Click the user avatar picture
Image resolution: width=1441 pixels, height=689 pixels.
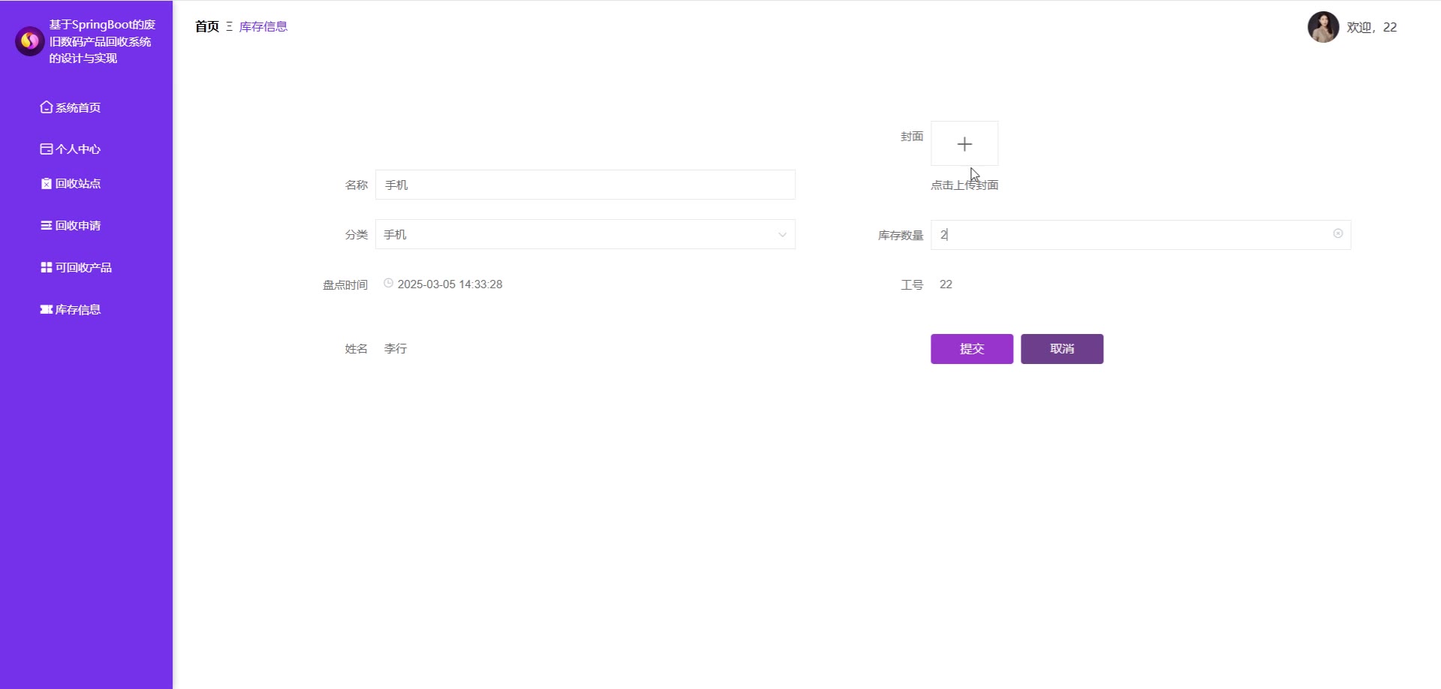point(1323,27)
